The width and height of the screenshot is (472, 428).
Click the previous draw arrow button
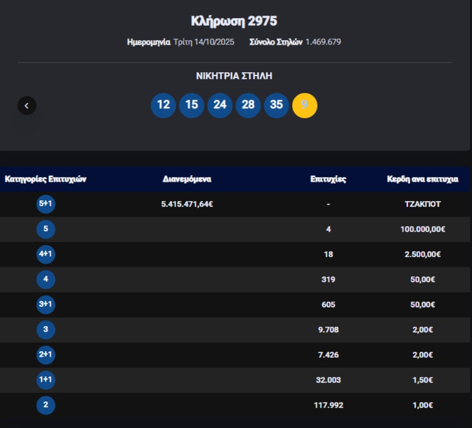tap(27, 106)
